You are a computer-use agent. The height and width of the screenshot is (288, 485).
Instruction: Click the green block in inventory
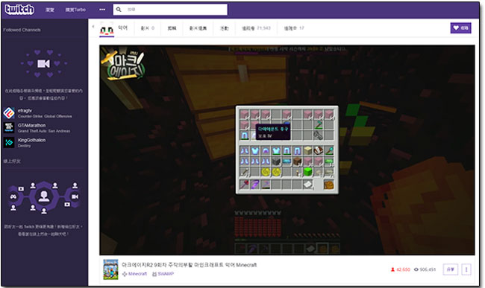point(307,172)
